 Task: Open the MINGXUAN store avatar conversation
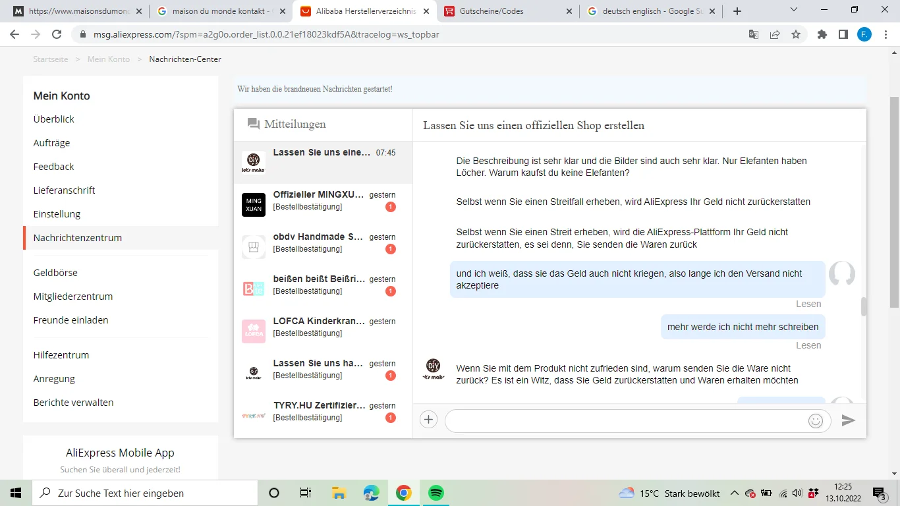(x=254, y=204)
